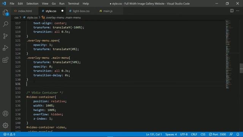Click the text 'transform: translateY(-100%);'
This screenshot has width=243, height=137.
[x=59, y=27]
